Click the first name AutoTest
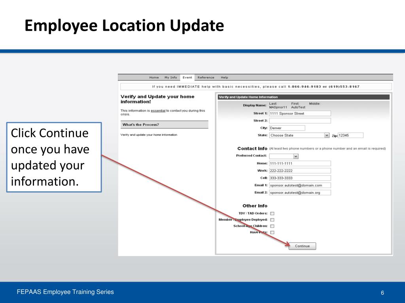The image size is (405, 303). (298, 107)
